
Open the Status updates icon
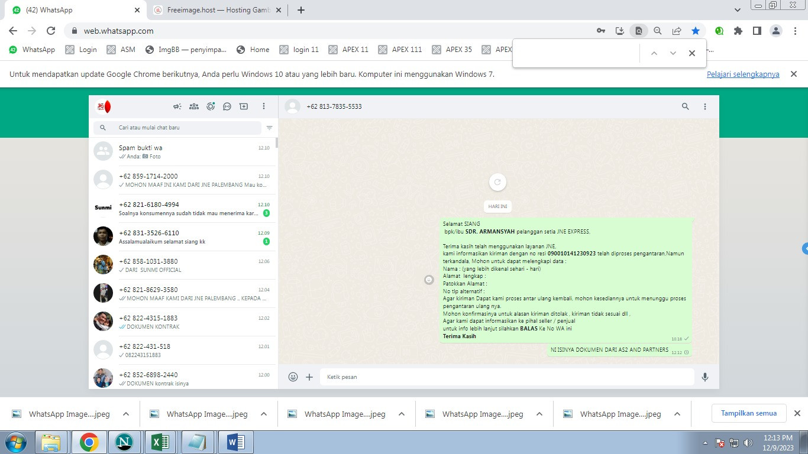click(x=210, y=106)
